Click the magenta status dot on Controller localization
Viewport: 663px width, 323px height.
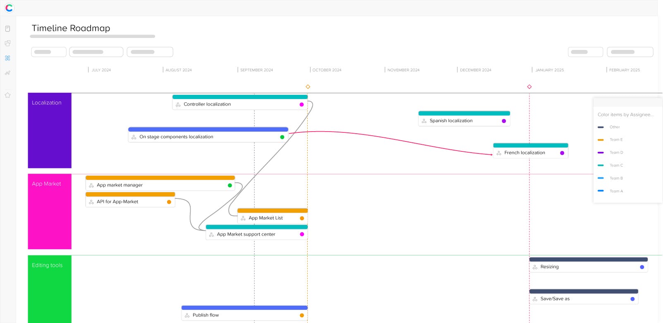click(302, 104)
